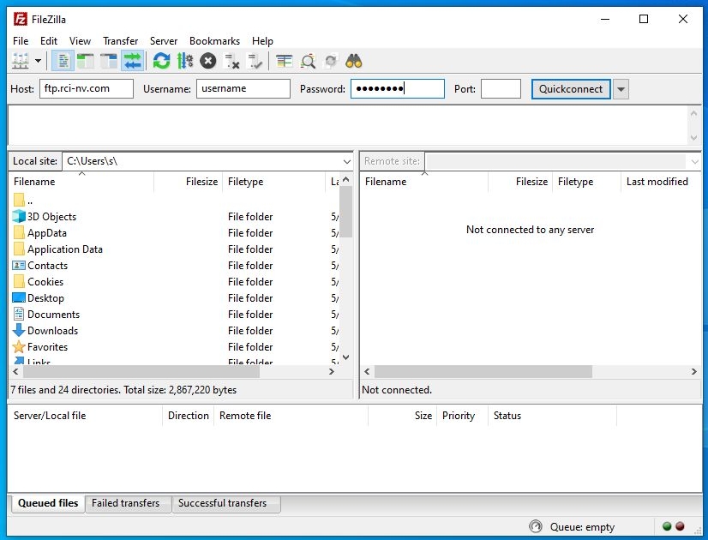Sort local files by Filename column
The image size is (708, 540).
(81, 182)
